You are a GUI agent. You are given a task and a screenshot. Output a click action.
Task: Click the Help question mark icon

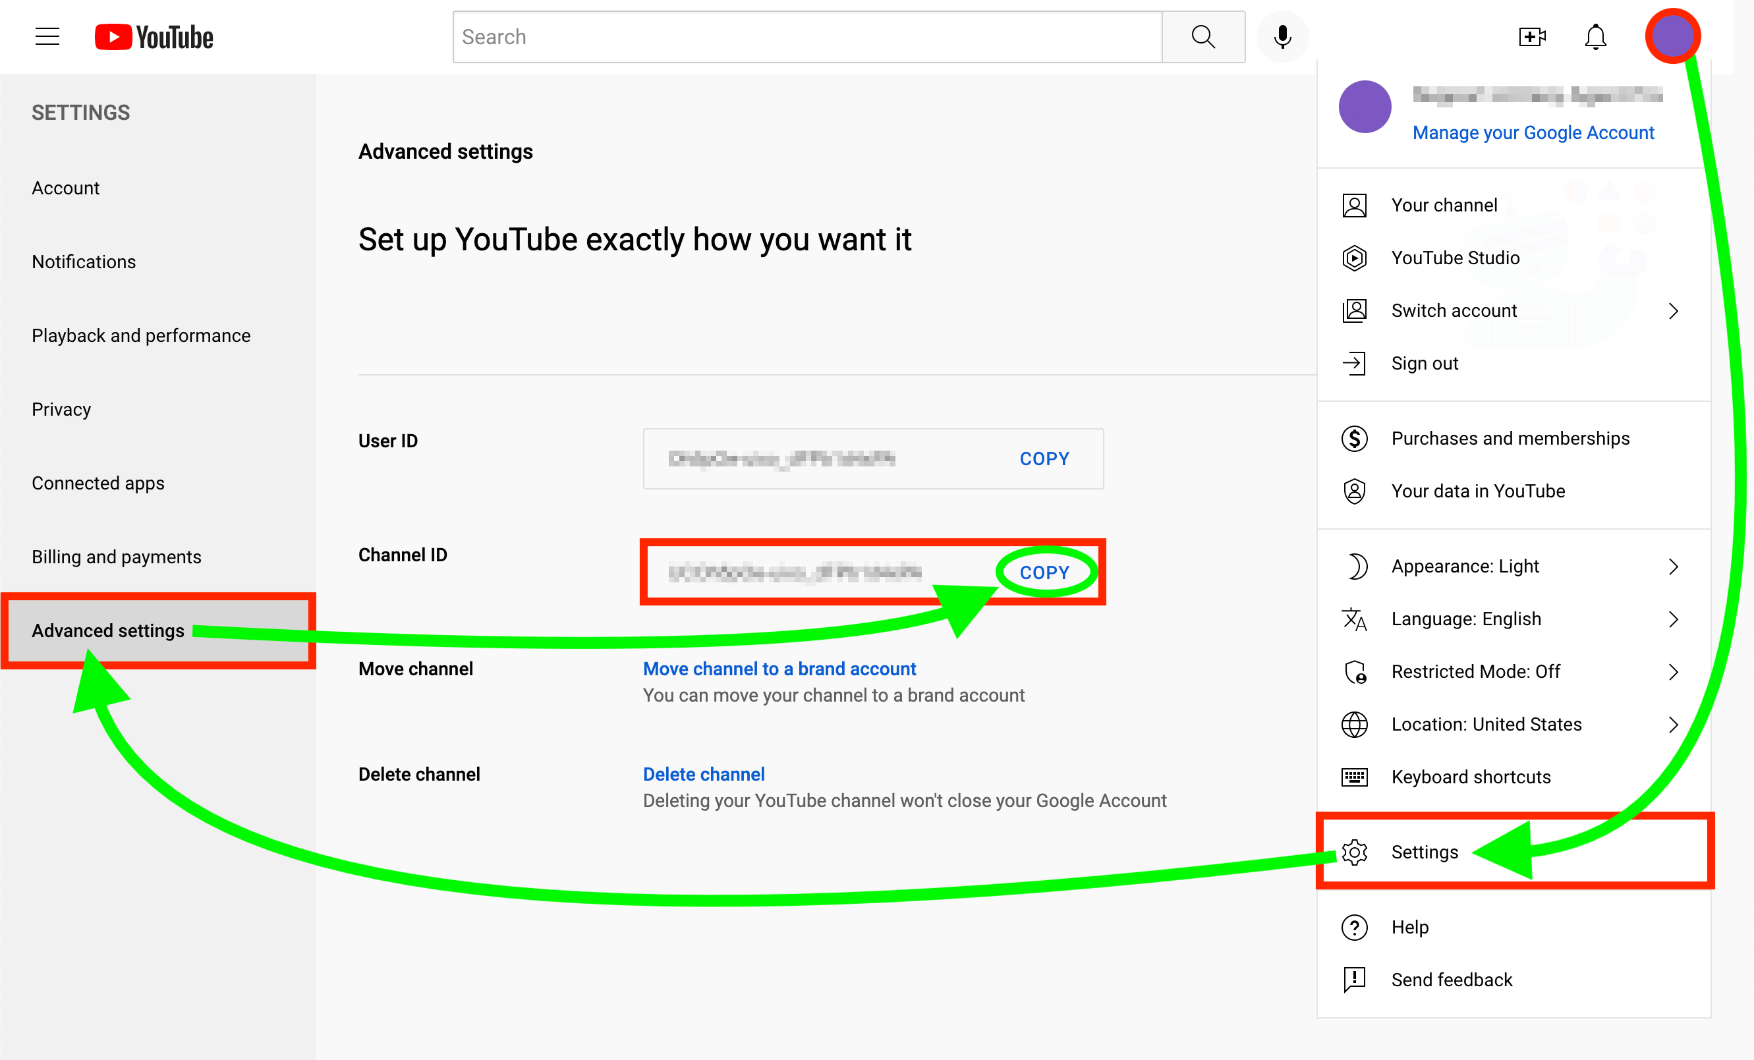click(x=1354, y=928)
